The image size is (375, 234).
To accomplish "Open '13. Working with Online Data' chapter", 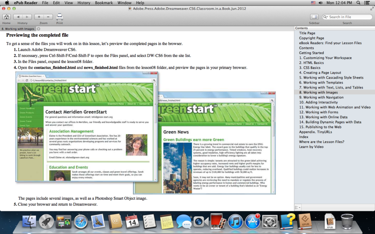I will click(x=323, y=117).
